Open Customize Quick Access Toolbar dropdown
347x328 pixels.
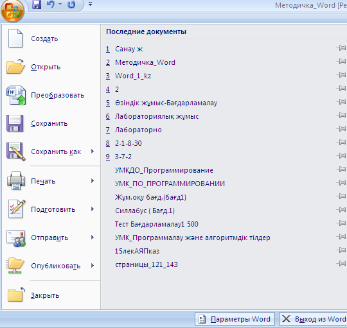(90, 4)
